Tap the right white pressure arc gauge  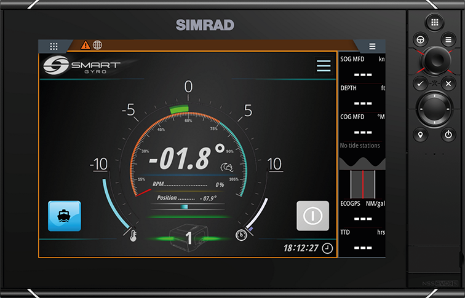point(257,213)
